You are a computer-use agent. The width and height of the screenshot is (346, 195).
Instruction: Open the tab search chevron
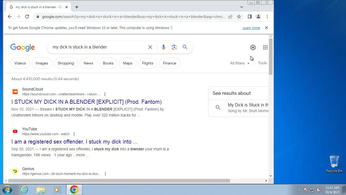point(242,7)
